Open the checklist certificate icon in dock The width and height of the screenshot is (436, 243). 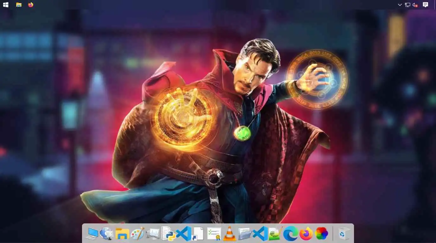click(x=214, y=234)
